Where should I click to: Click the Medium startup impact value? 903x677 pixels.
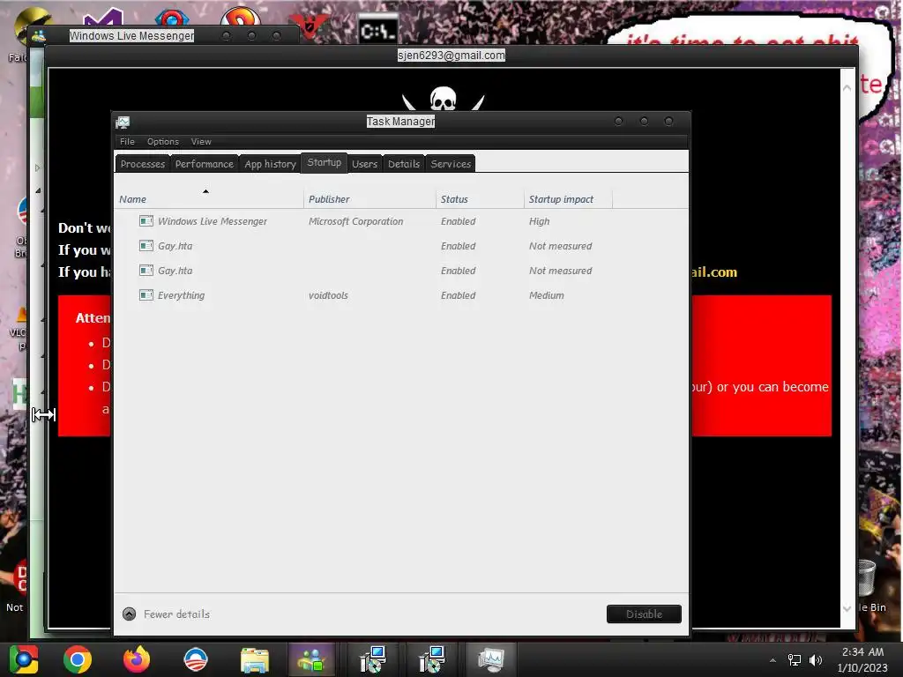point(547,295)
